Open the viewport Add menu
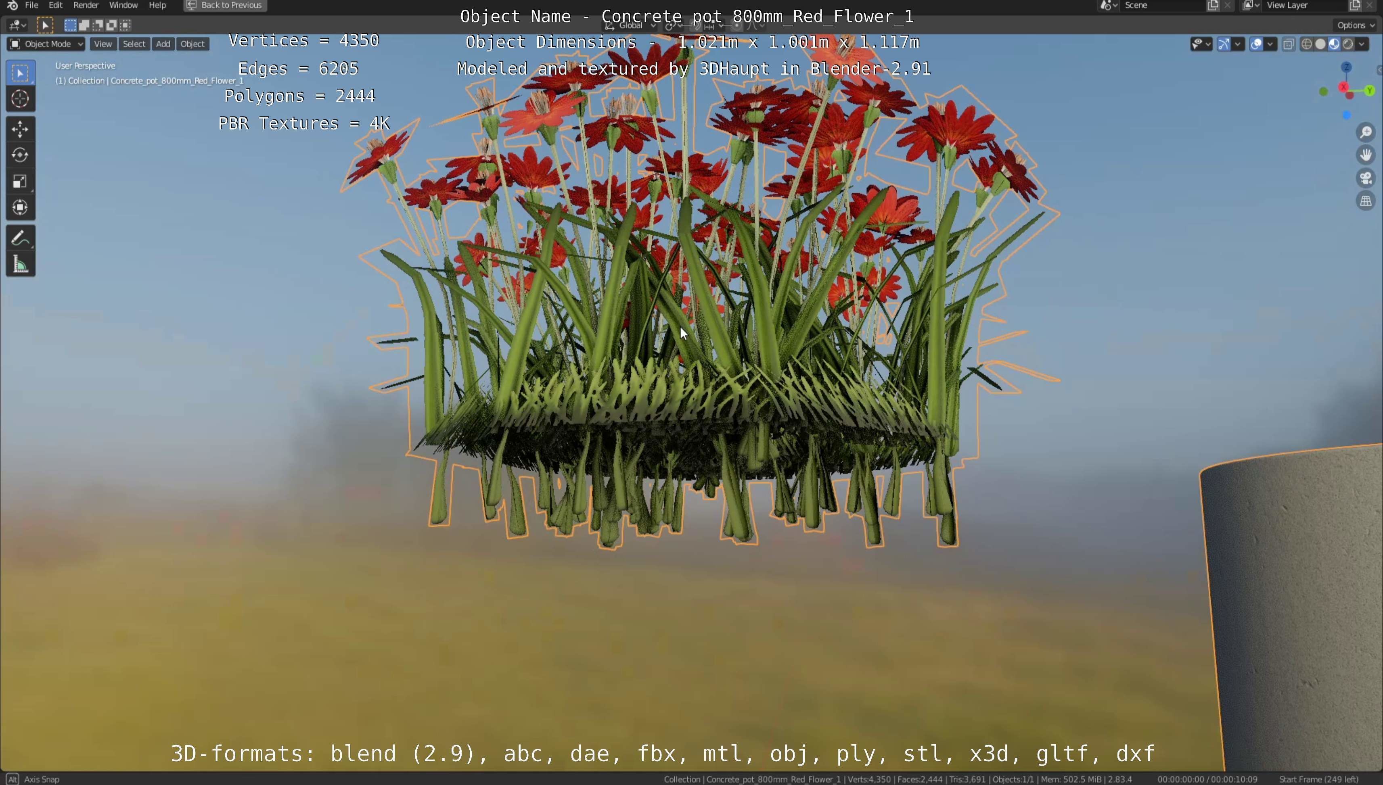This screenshot has height=785, width=1383. click(x=163, y=44)
